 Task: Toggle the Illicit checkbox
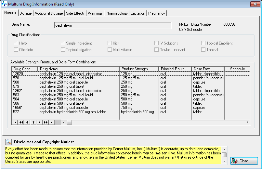point(110,43)
